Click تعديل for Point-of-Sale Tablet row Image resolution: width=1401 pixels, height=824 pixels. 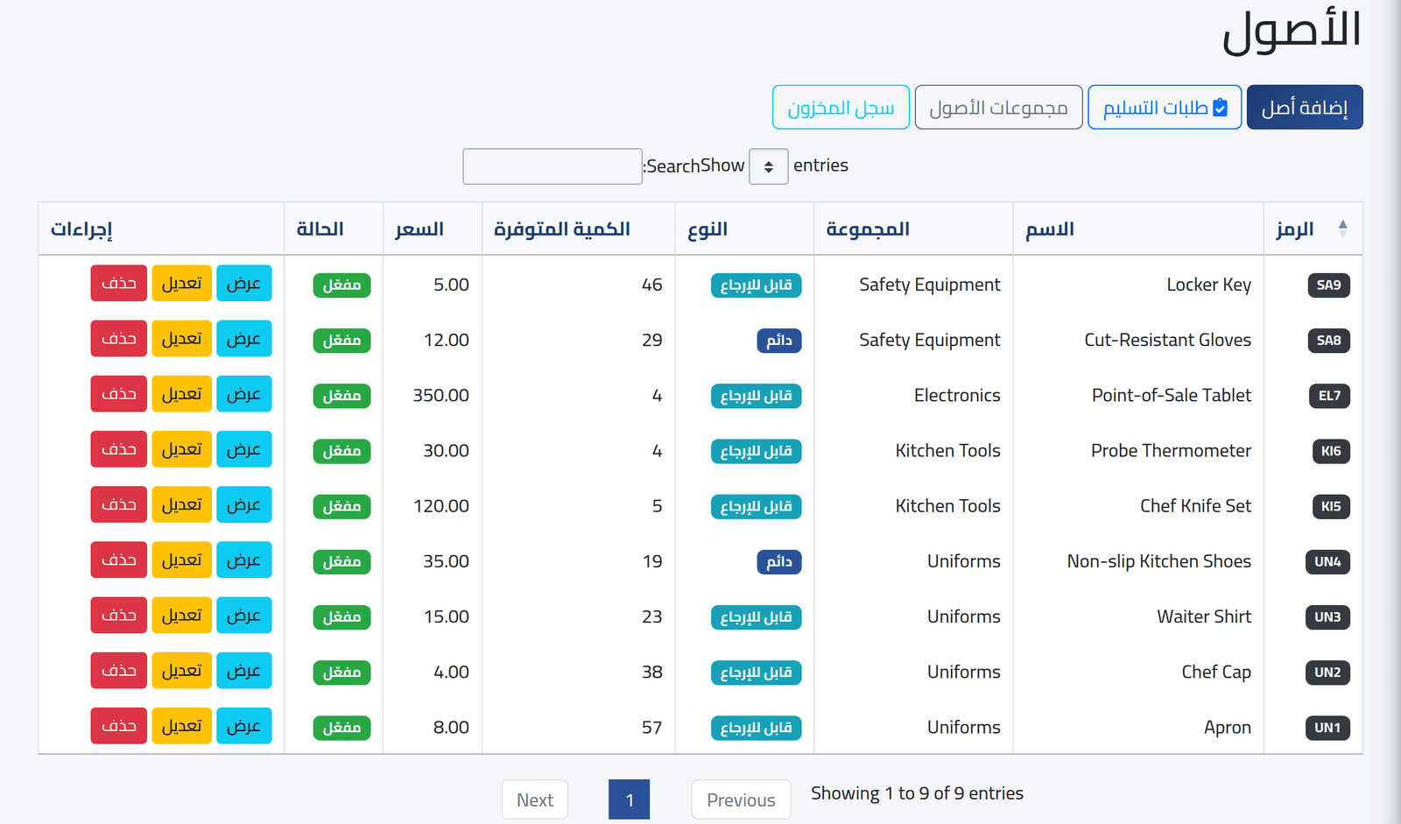(181, 394)
